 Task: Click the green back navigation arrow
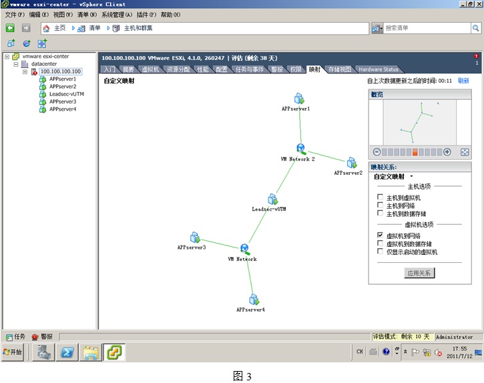click(x=10, y=28)
